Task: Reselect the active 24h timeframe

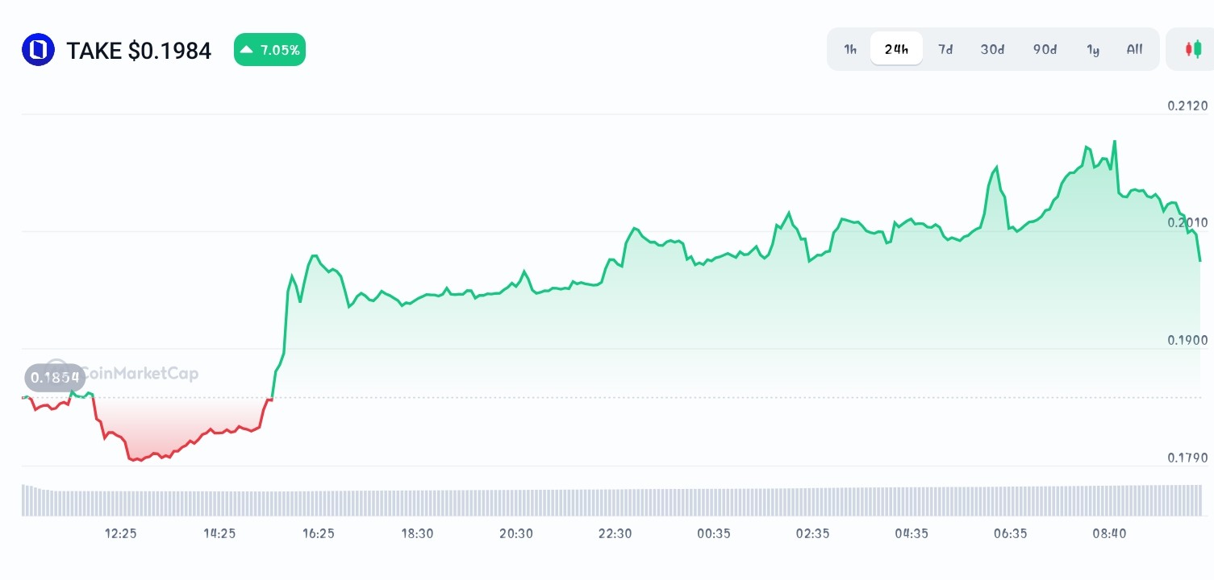Action: (x=896, y=48)
